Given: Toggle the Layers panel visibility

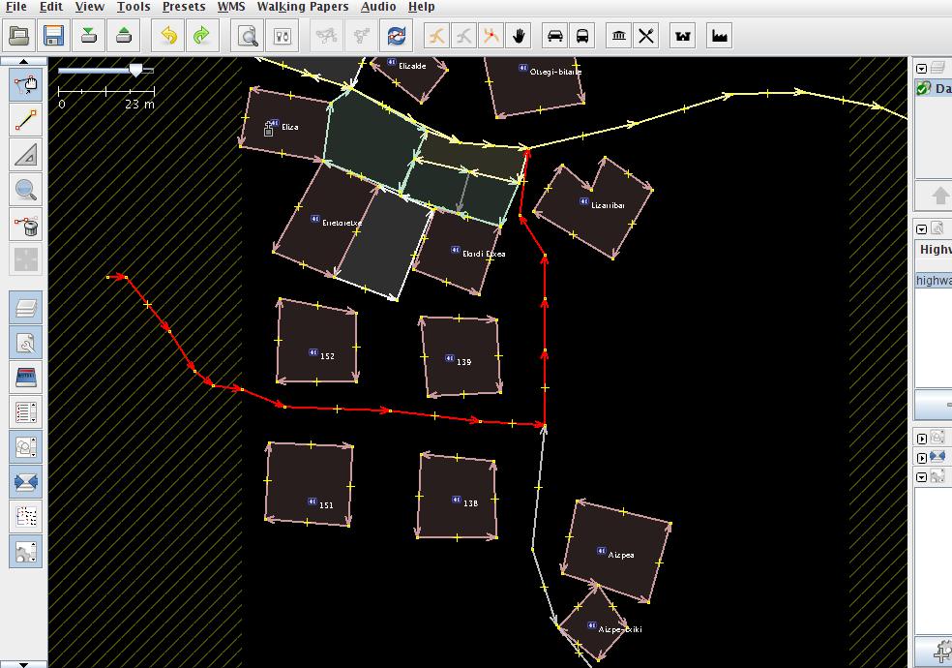Looking at the screenshot, I should coord(26,308).
